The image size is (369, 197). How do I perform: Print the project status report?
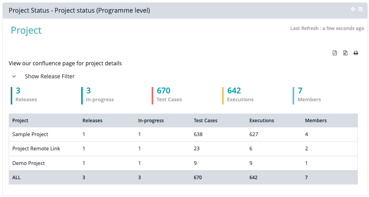(x=356, y=53)
